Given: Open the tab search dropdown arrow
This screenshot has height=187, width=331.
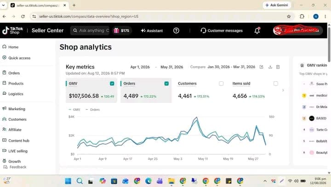Looking at the screenshot, I should coord(3,5).
